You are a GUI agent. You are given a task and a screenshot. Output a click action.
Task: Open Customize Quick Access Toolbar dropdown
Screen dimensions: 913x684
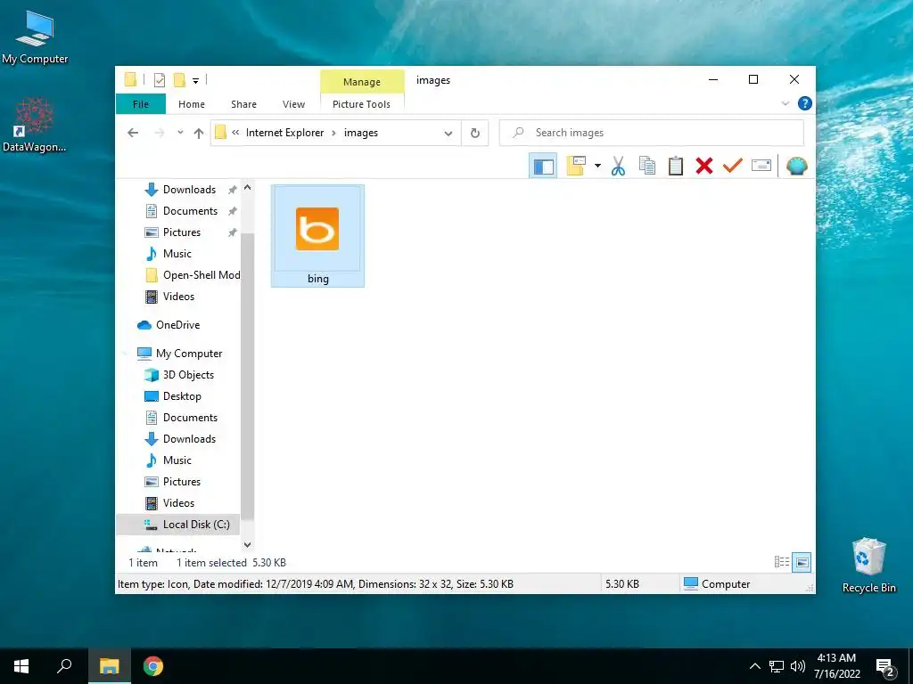coord(195,81)
